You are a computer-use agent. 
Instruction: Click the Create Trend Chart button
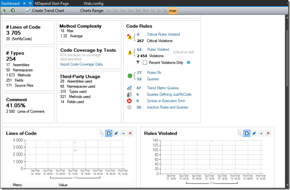tap(45, 11)
